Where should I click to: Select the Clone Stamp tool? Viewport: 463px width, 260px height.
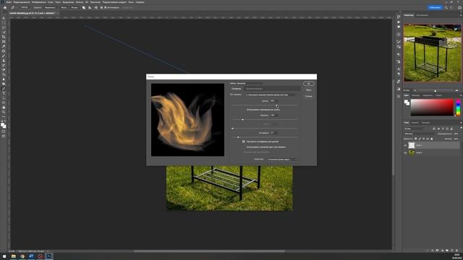[4, 61]
